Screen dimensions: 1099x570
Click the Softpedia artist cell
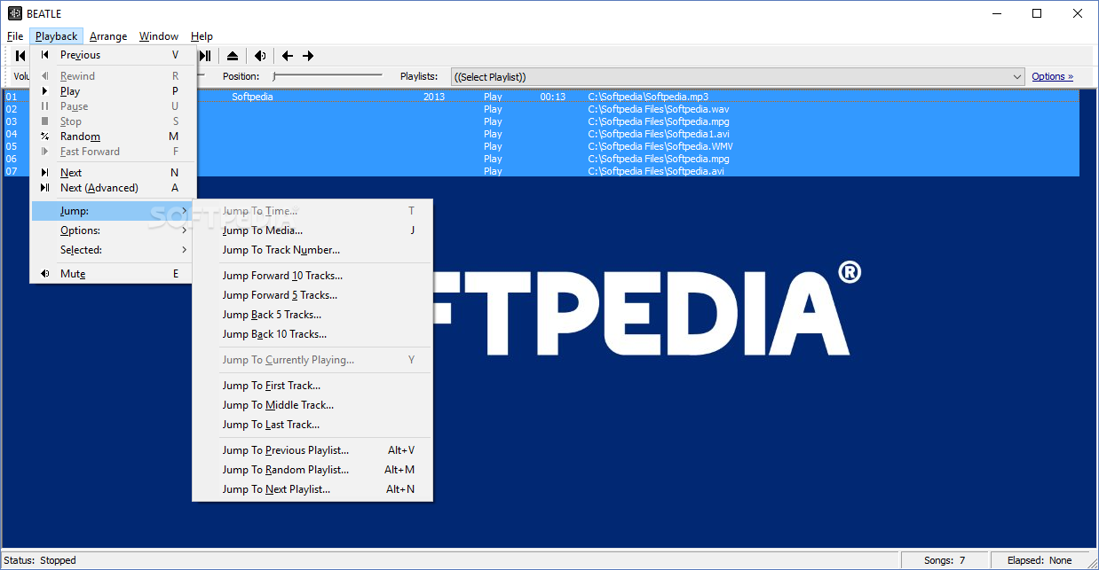pos(252,97)
